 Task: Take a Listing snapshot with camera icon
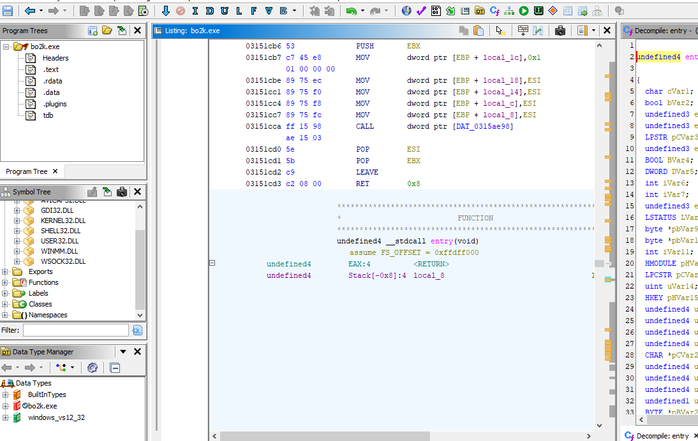[560, 31]
